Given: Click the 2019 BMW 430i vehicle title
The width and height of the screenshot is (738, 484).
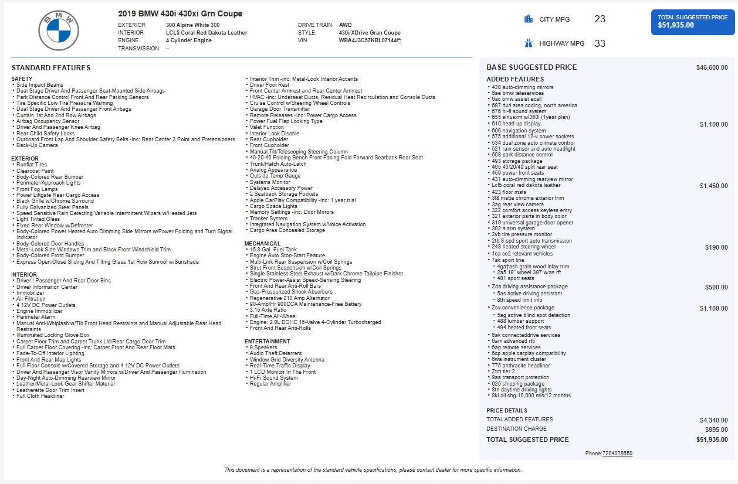Looking at the screenshot, I should pos(180,13).
